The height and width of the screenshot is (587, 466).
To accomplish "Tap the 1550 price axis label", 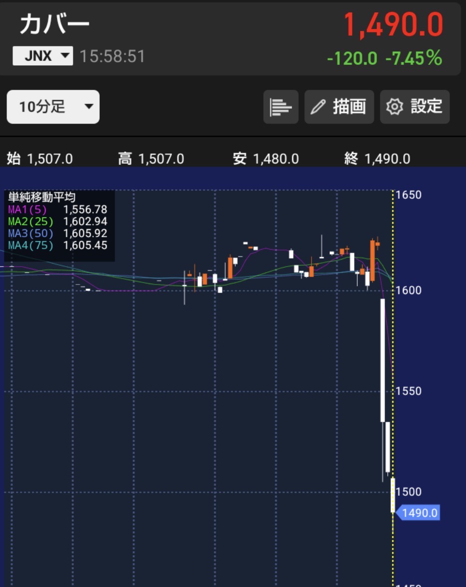I will click(408, 391).
